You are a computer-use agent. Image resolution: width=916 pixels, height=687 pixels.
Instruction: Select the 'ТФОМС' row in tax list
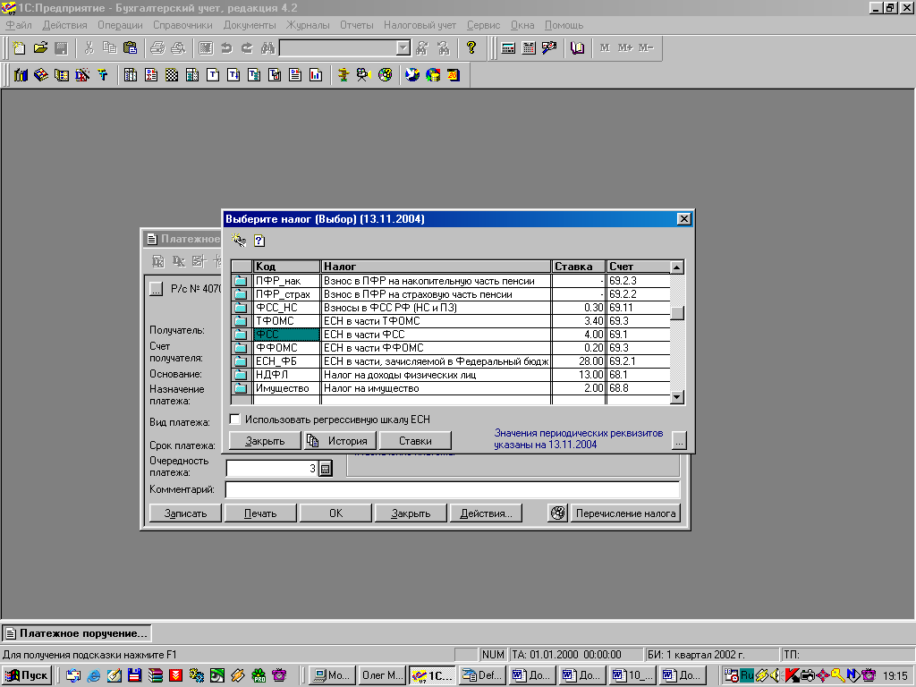tap(451, 321)
